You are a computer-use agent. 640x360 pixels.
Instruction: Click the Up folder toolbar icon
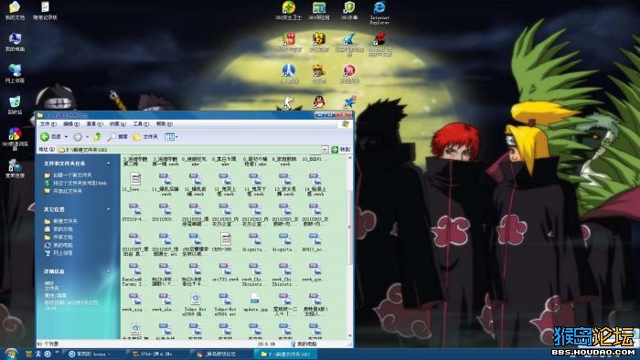coord(97,137)
